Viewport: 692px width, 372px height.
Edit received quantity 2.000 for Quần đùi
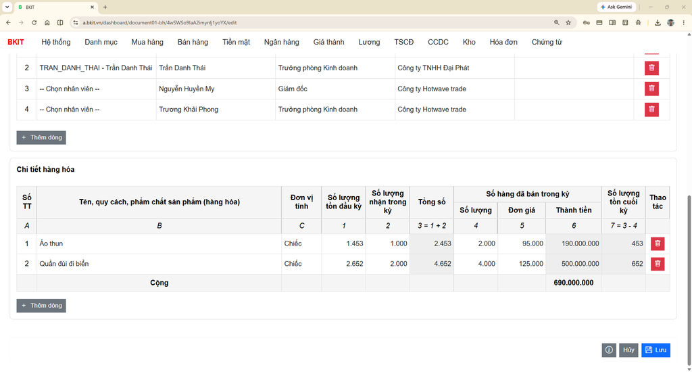tap(387, 264)
